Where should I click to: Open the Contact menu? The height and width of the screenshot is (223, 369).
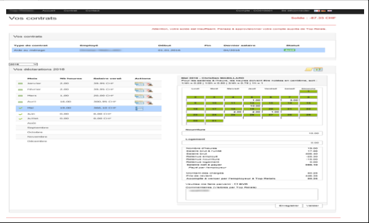(x=92, y=11)
